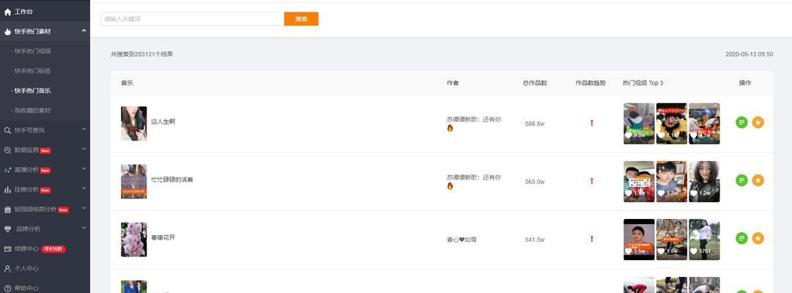The image size is (792, 293).
Task: Click the 数据监测 sidebar icon
Action: [7, 150]
